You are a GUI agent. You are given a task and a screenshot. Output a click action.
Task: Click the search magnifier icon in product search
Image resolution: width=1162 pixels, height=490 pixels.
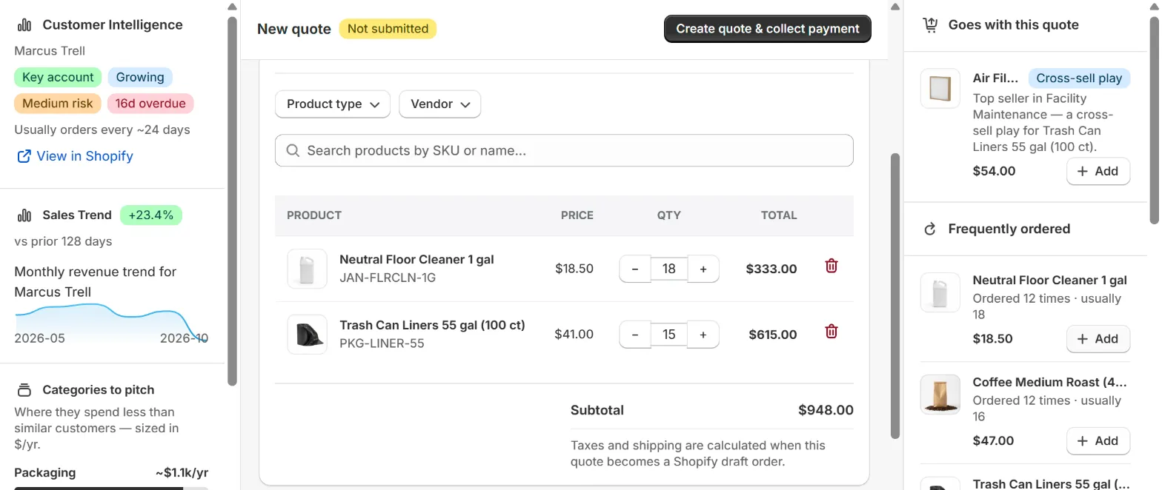293,150
